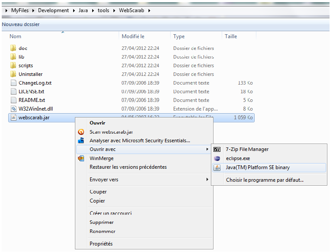This screenshot has width=333, height=252.
Task: Click the ChangeLog.txt file icon
Action: point(13,83)
